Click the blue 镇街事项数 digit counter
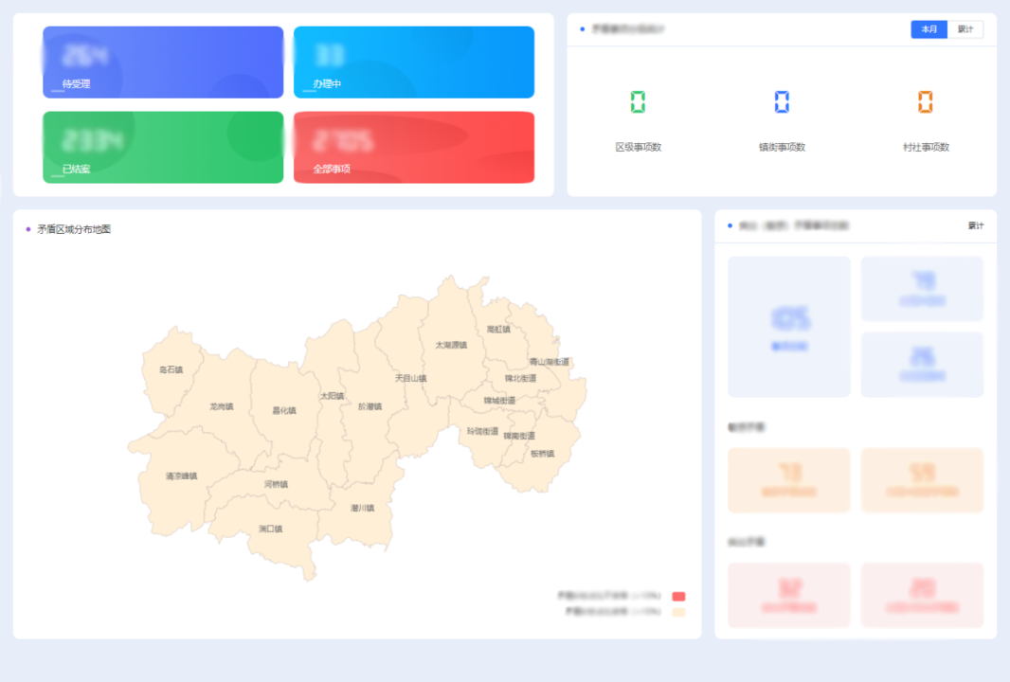This screenshot has width=1010, height=682. [x=782, y=101]
